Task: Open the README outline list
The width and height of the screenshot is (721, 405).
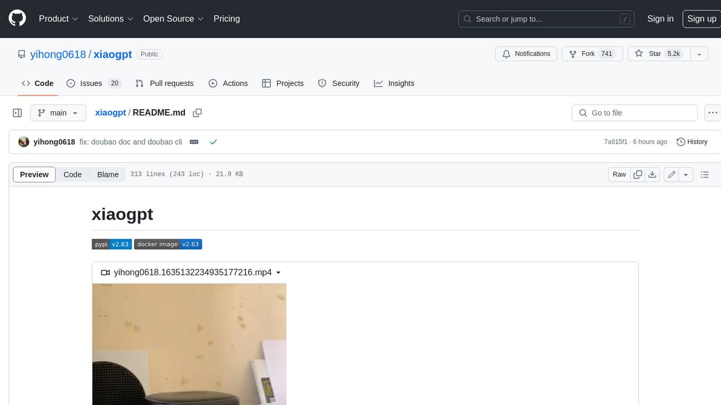Action: (705, 174)
